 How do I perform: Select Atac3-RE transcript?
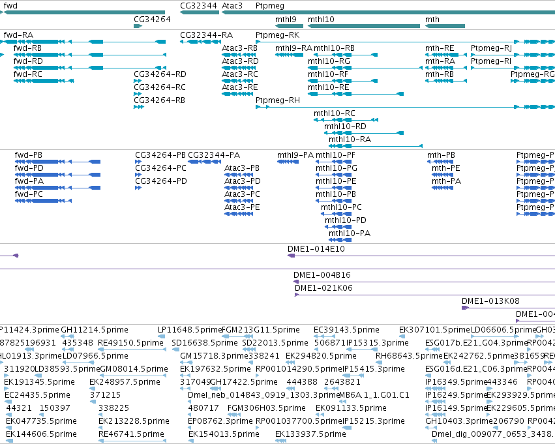(x=237, y=94)
